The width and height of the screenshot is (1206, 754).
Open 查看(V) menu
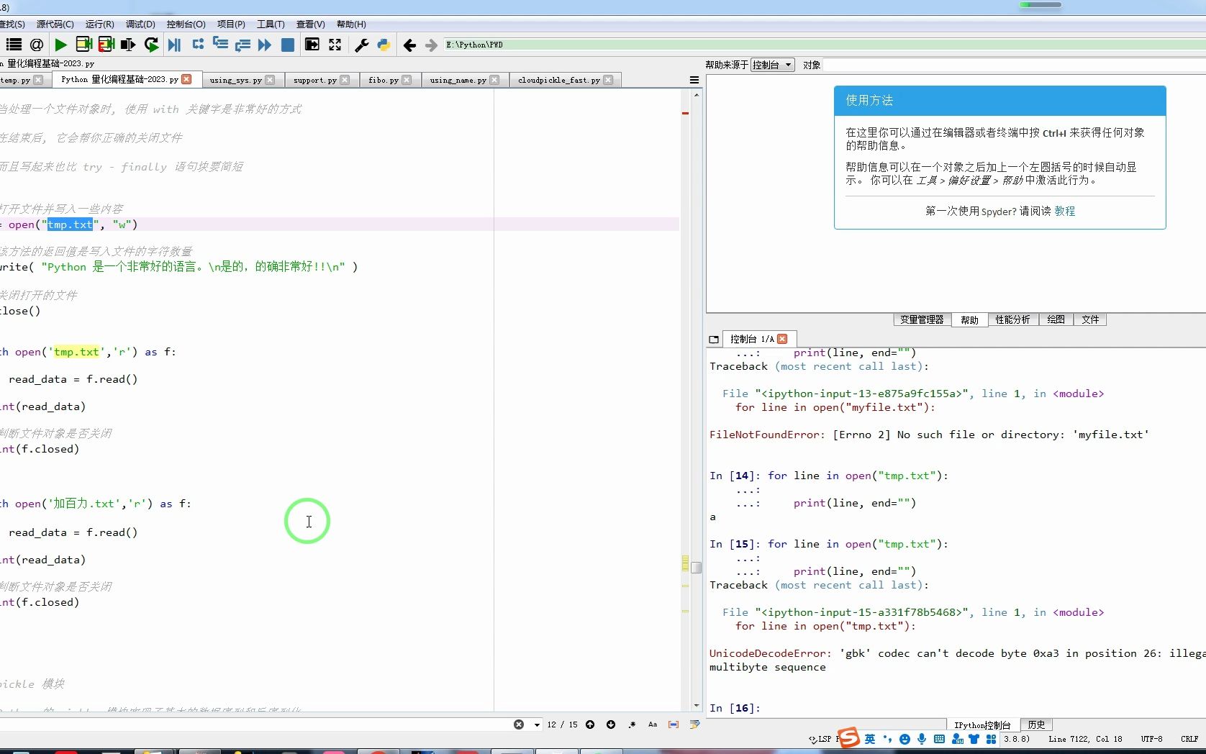tap(310, 24)
